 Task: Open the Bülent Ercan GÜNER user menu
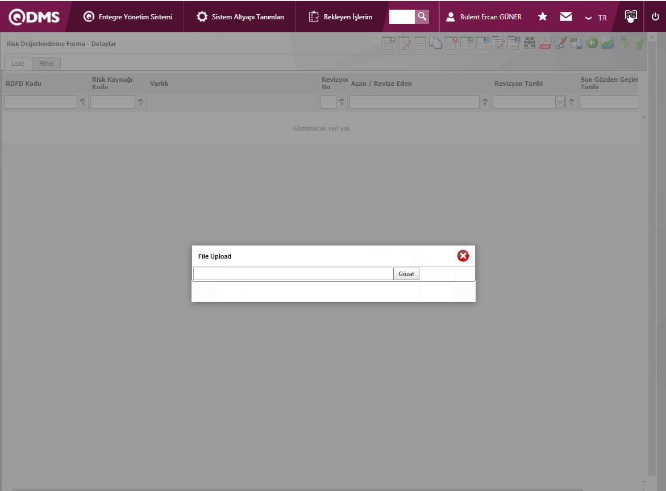coord(484,16)
